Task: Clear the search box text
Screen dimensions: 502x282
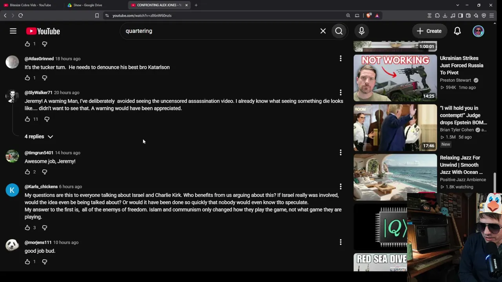Action: pos(323,31)
